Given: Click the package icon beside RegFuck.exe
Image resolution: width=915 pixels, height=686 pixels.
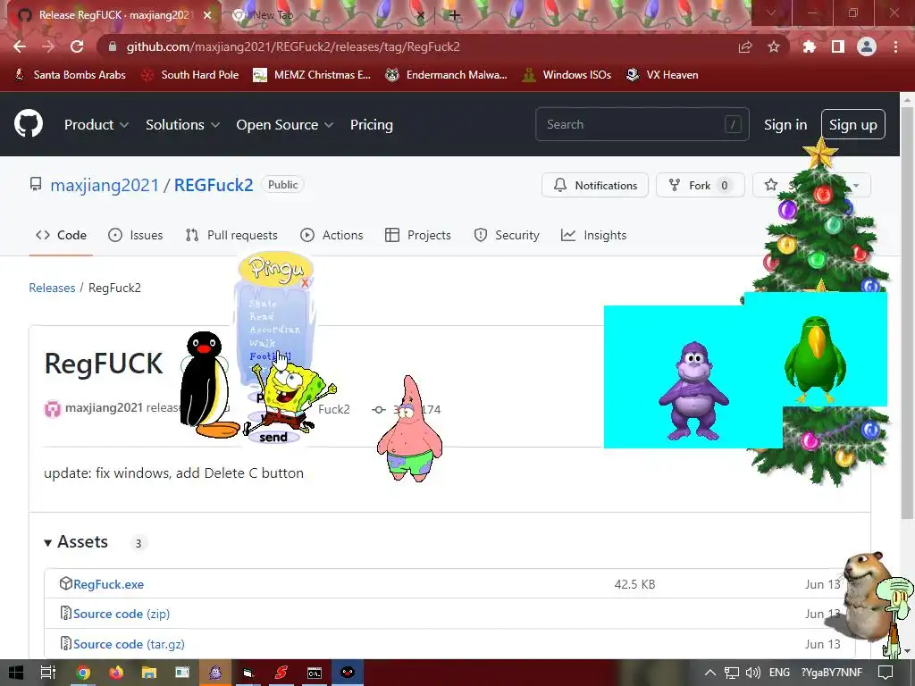Looking at the screenshot, I should click(65, 583).
